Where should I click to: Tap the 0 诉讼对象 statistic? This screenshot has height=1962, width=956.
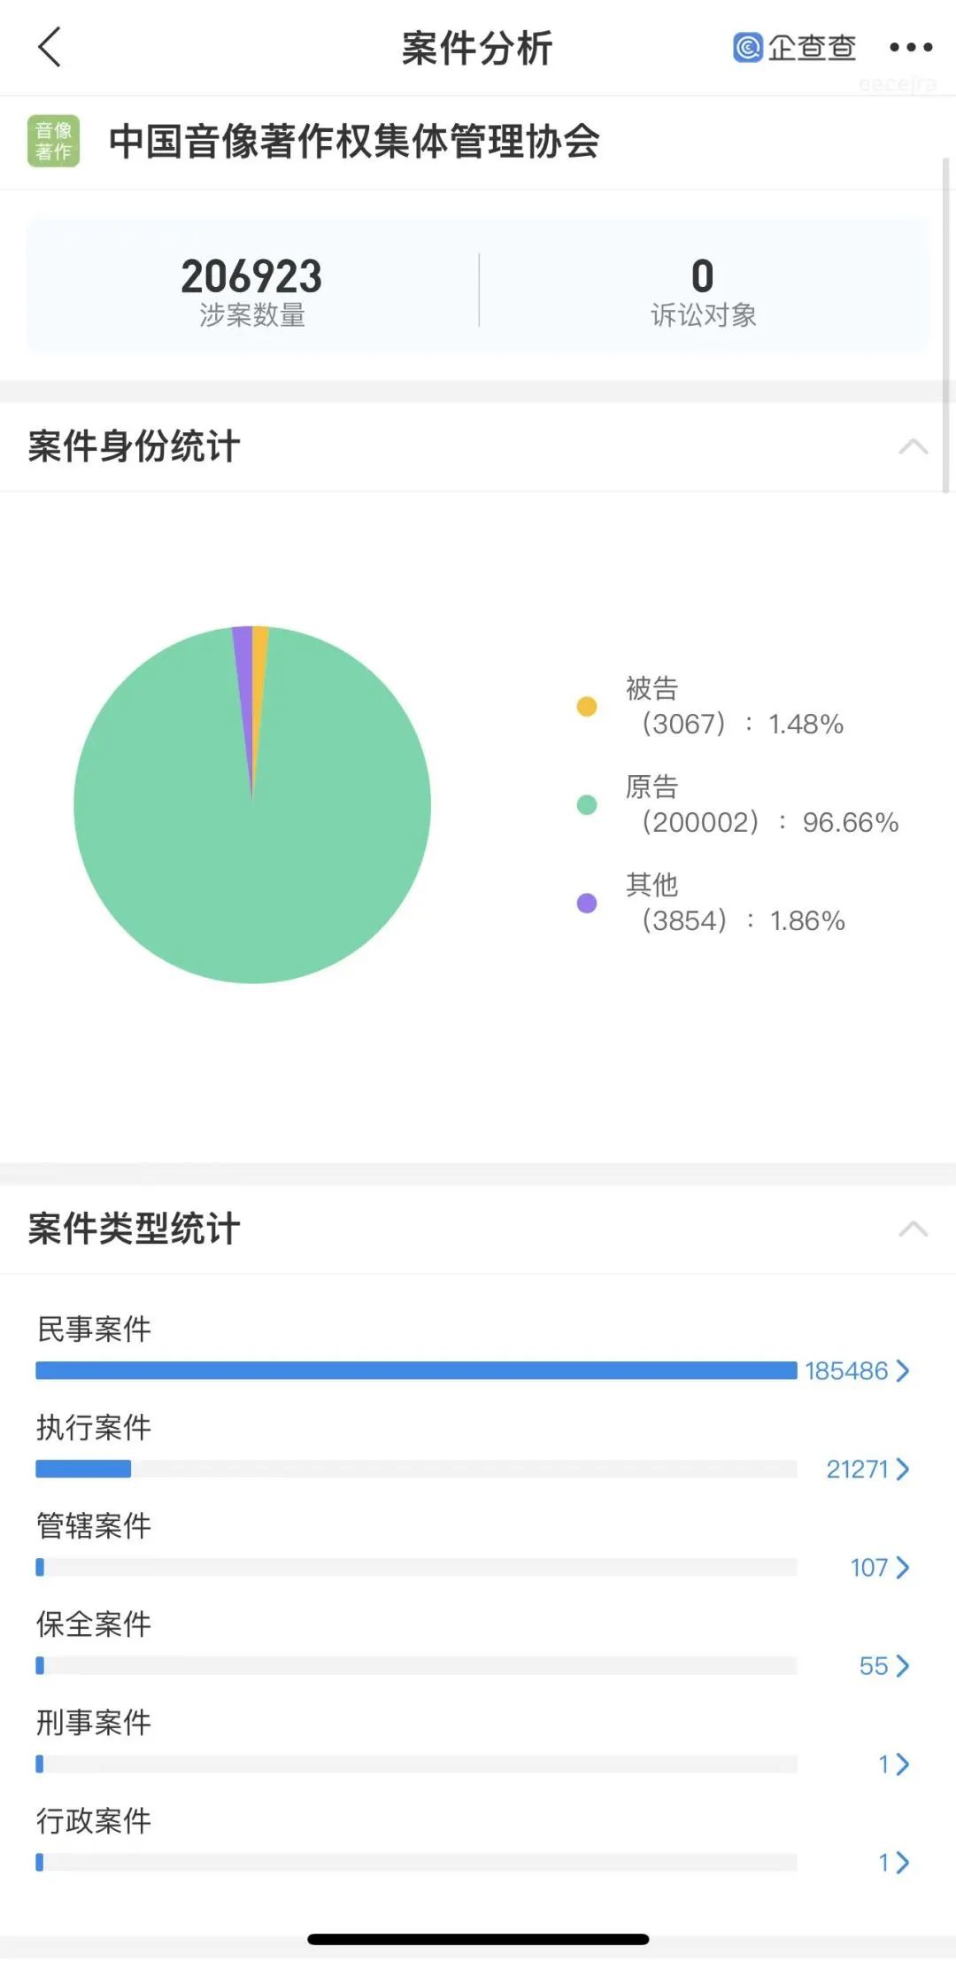(703, 289)
